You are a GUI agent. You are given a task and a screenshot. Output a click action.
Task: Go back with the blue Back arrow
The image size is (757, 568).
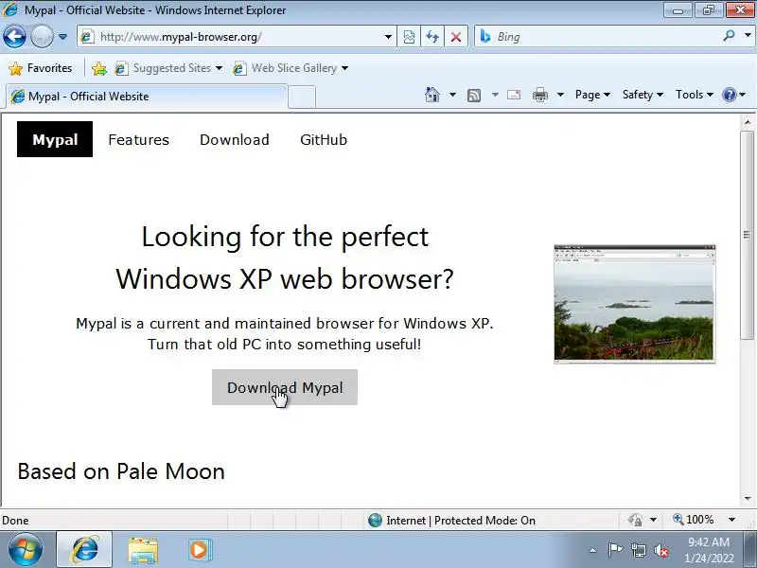tap(14, 37)
